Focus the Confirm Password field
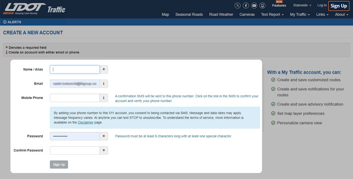353x179 pixels. [75, 150]
